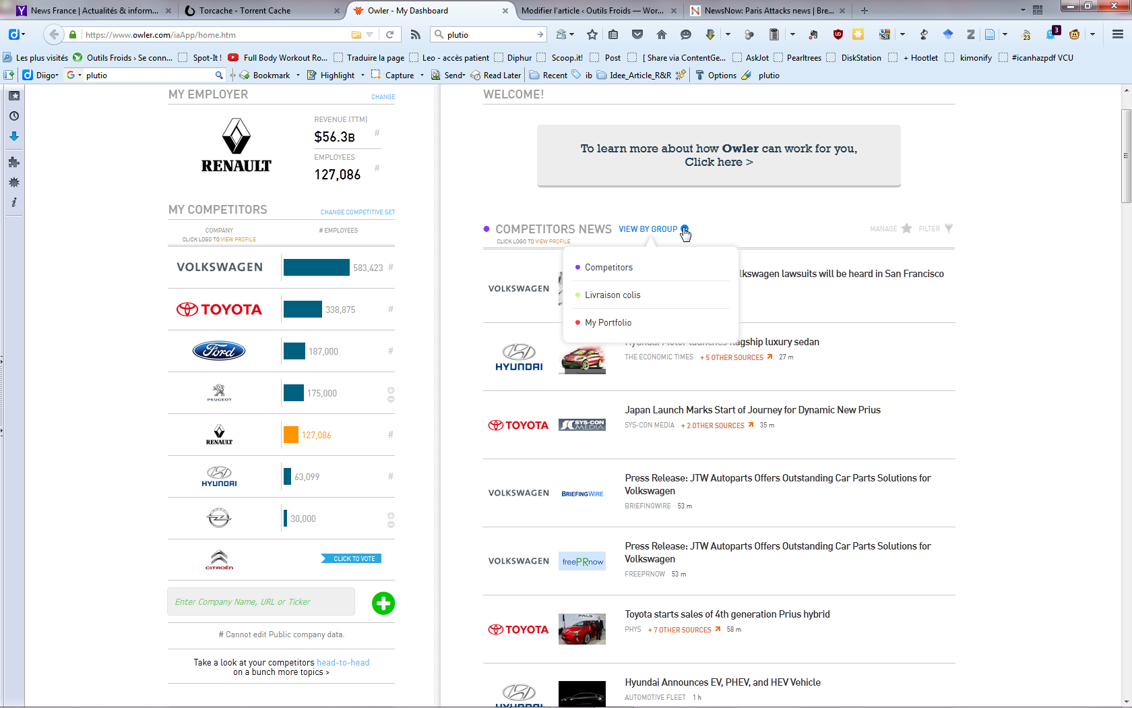
Task: Click the Firefox search box containing plutio
Action: pyautogui.click(x=489, y=34)
